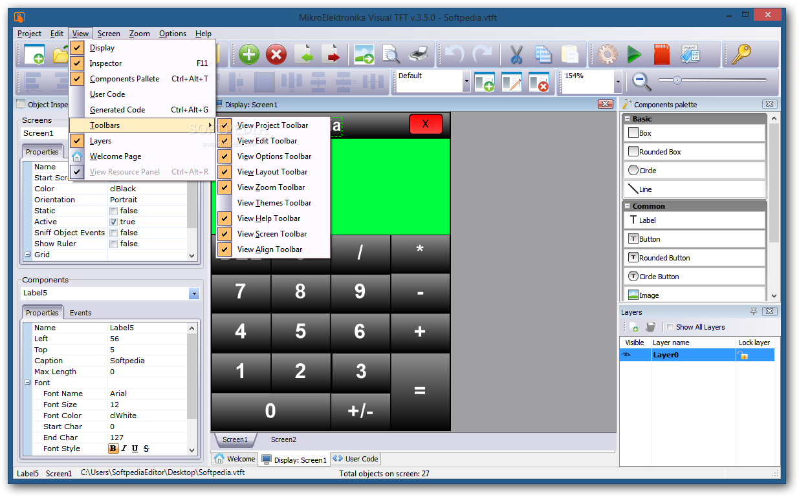Image resolution: width=799 pixels, height=497 pixels.
Task: Toggle bold in Font Style
Action: (x=113, y=449)
